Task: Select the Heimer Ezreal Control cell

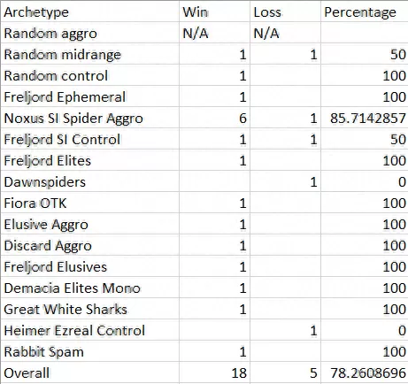Action: tap(90, 330)
